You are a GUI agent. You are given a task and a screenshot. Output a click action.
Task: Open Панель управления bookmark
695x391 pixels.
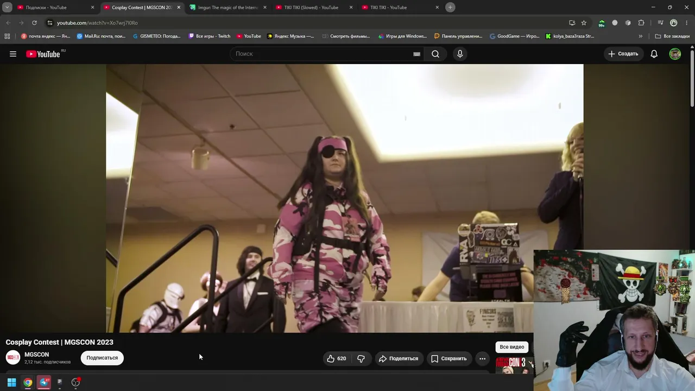(x=458, y=36)
